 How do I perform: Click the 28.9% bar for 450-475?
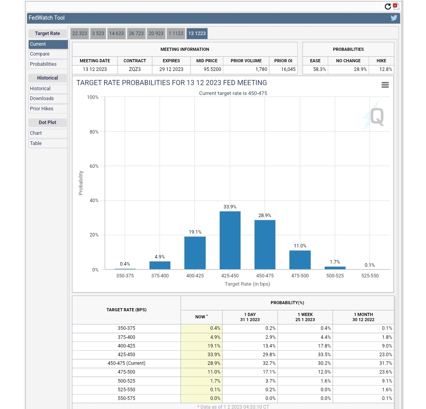(x=265, y=245)
